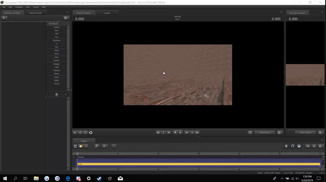This screenshot has height=182, width=326.
Task: Click the secondary viewport camera preview
Action: [305, 75]
